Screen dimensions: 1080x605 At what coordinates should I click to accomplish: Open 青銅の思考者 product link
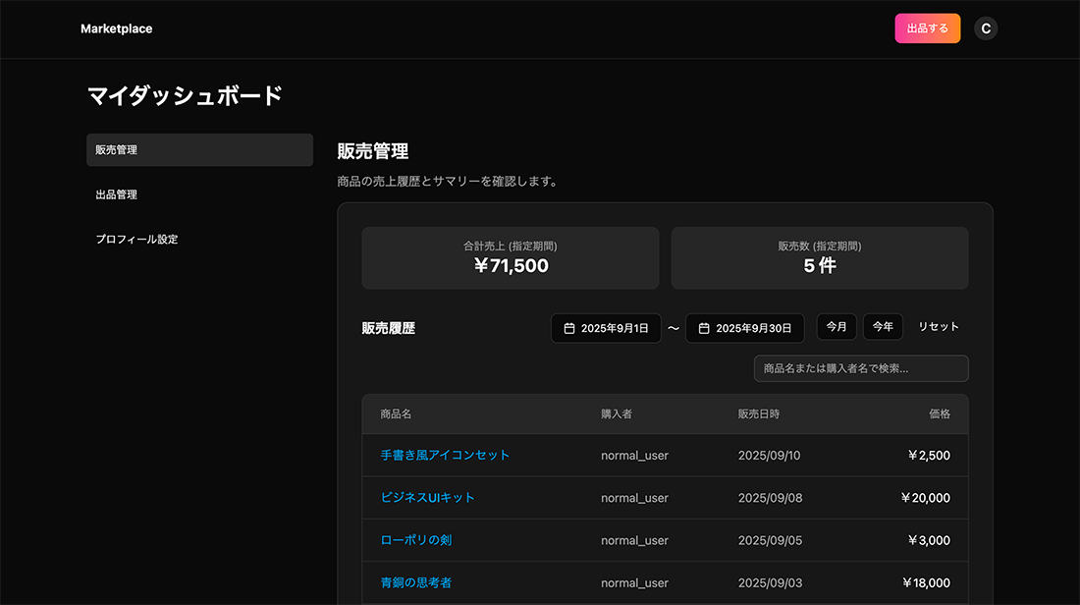coord(416,582)
